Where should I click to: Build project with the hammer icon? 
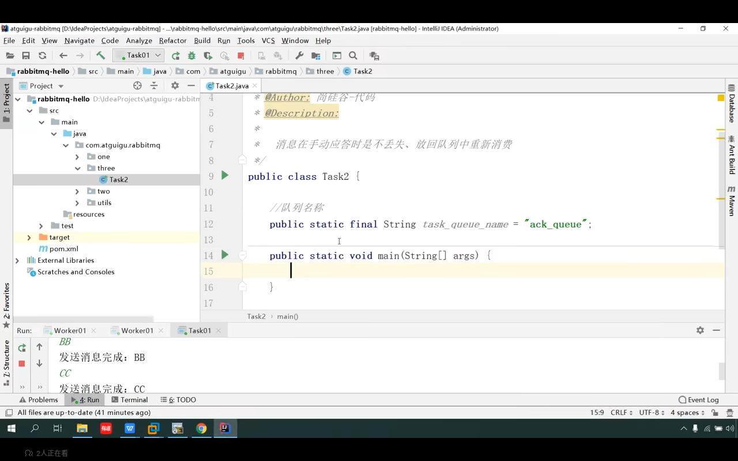100,56
